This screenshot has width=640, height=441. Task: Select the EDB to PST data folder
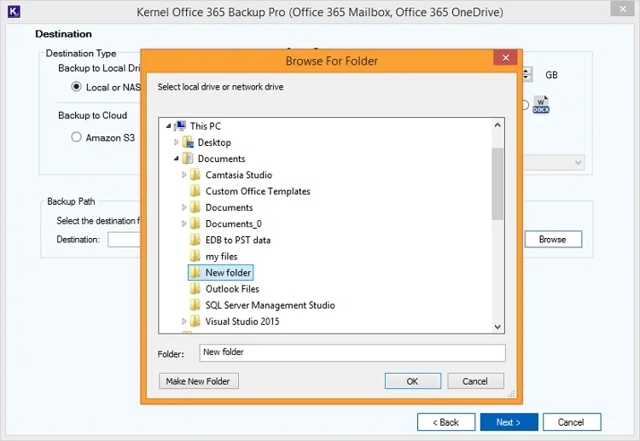point(238,241)
